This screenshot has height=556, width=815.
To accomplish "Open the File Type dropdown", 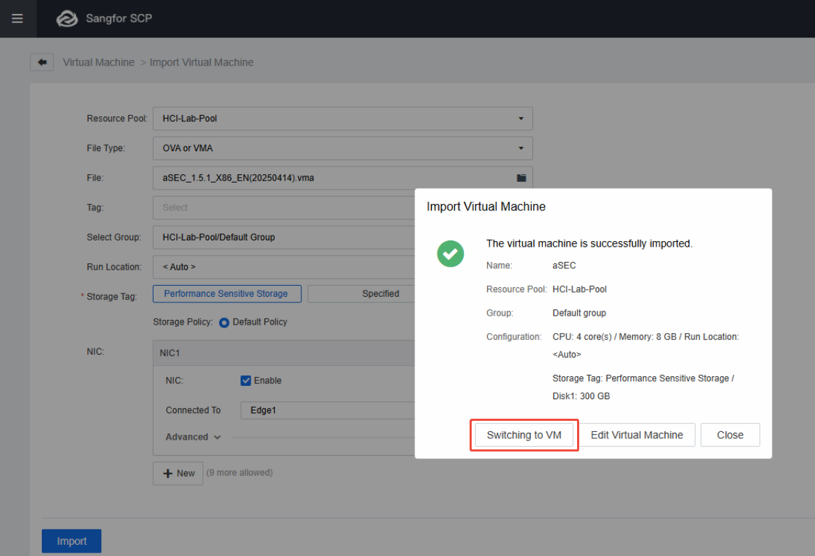I will tap(343, 148).
